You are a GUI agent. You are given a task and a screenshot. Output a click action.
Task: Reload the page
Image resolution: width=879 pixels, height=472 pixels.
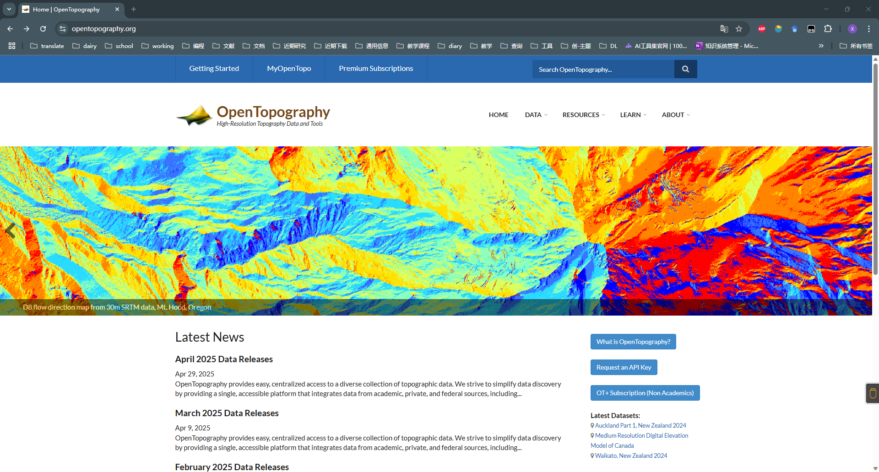point(43,28)
